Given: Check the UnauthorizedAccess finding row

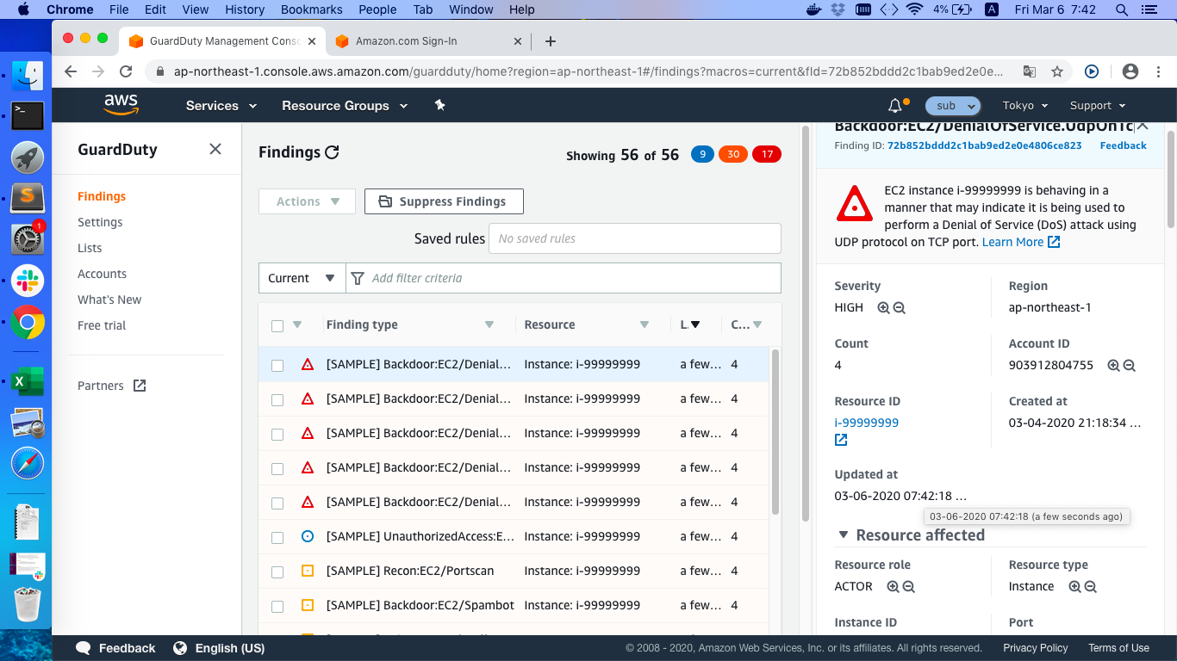Looking at the screenshot, I should pyautogui.click(x=277, y=537).
